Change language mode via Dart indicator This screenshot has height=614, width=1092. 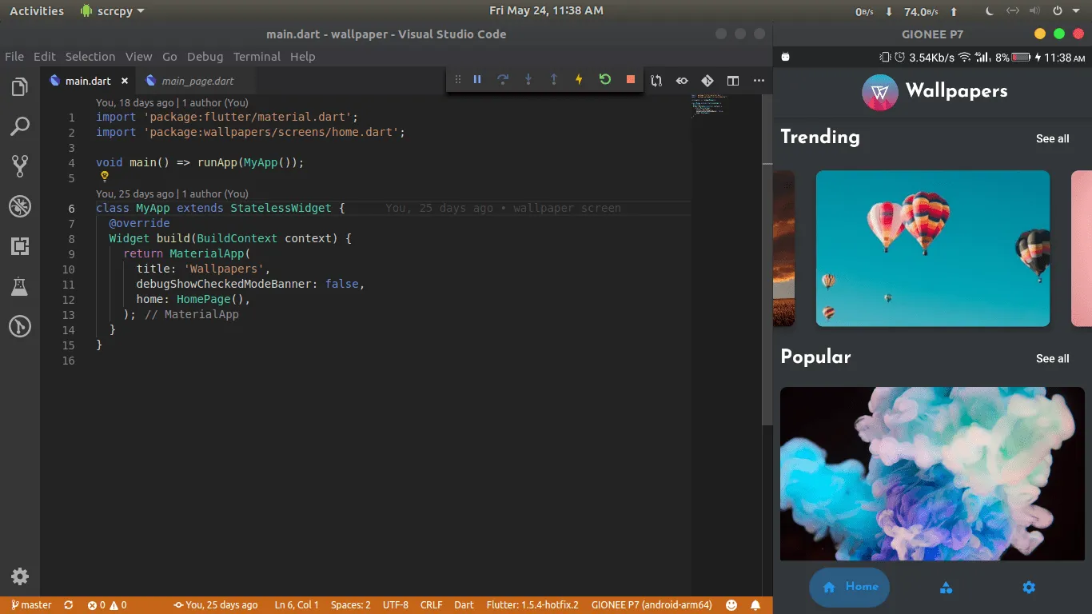464,605
